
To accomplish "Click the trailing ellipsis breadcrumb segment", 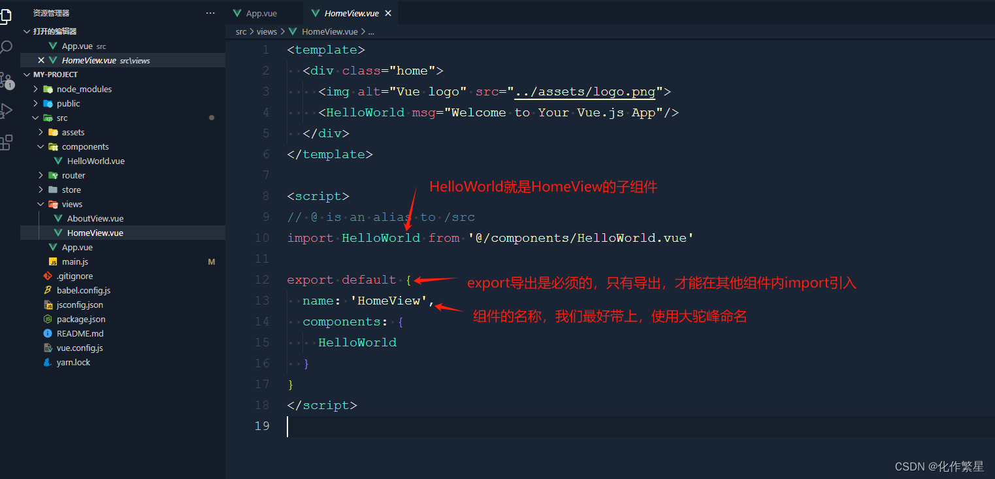I will click(x=371, y=31).
